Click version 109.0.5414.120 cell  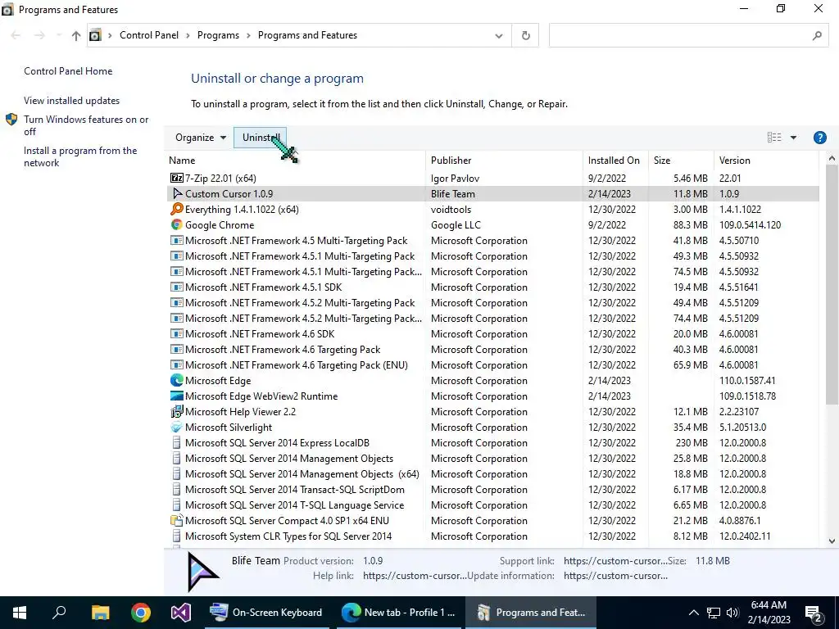coord(750,224)
